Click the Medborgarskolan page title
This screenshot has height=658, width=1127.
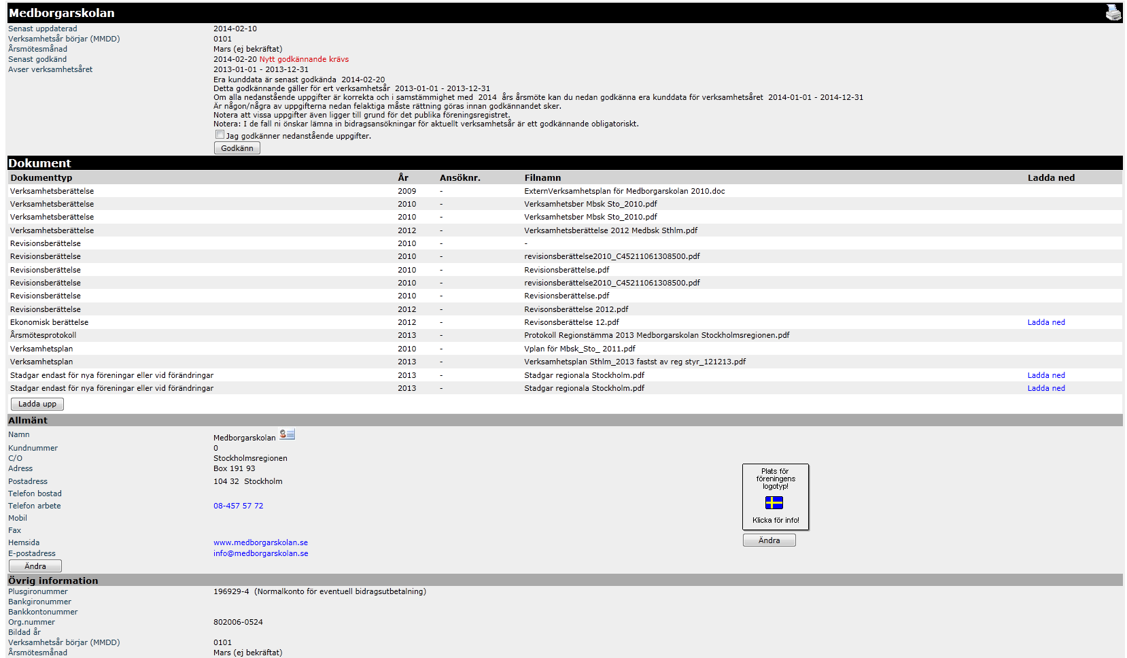tap(61, 13)
